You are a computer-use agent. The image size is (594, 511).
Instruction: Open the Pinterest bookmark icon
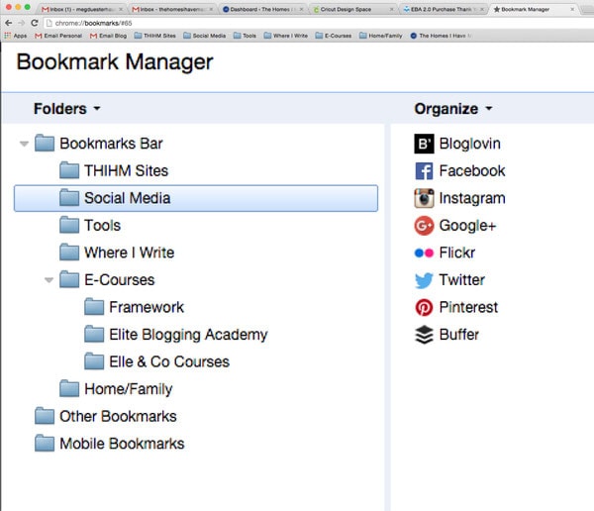(x=424, y=307)
